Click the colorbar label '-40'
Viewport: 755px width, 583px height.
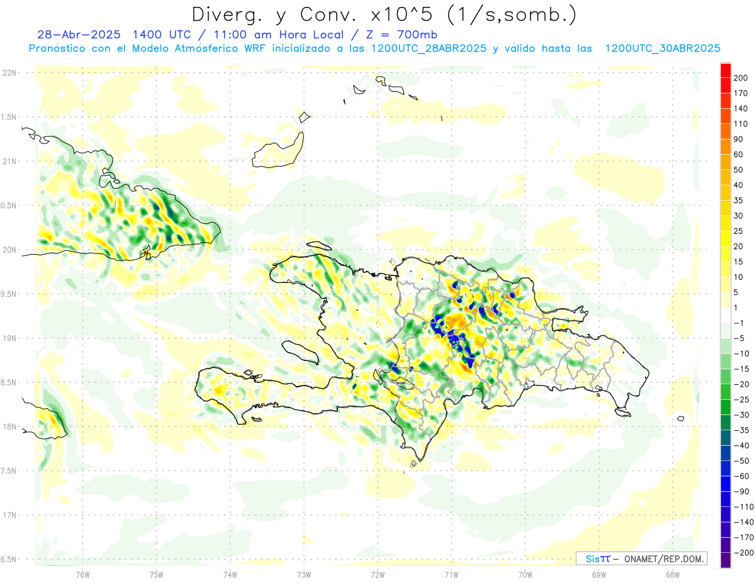point(742,445)
